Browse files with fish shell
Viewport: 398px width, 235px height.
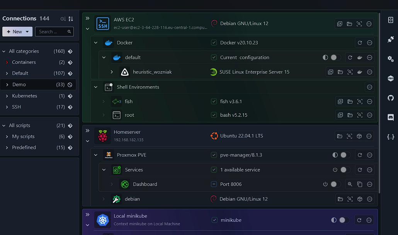(x=350, y=102)
